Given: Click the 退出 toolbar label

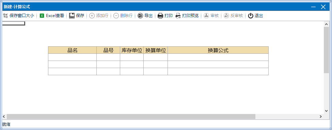Looking at the screenshot, I should click(x=259, y=16).
